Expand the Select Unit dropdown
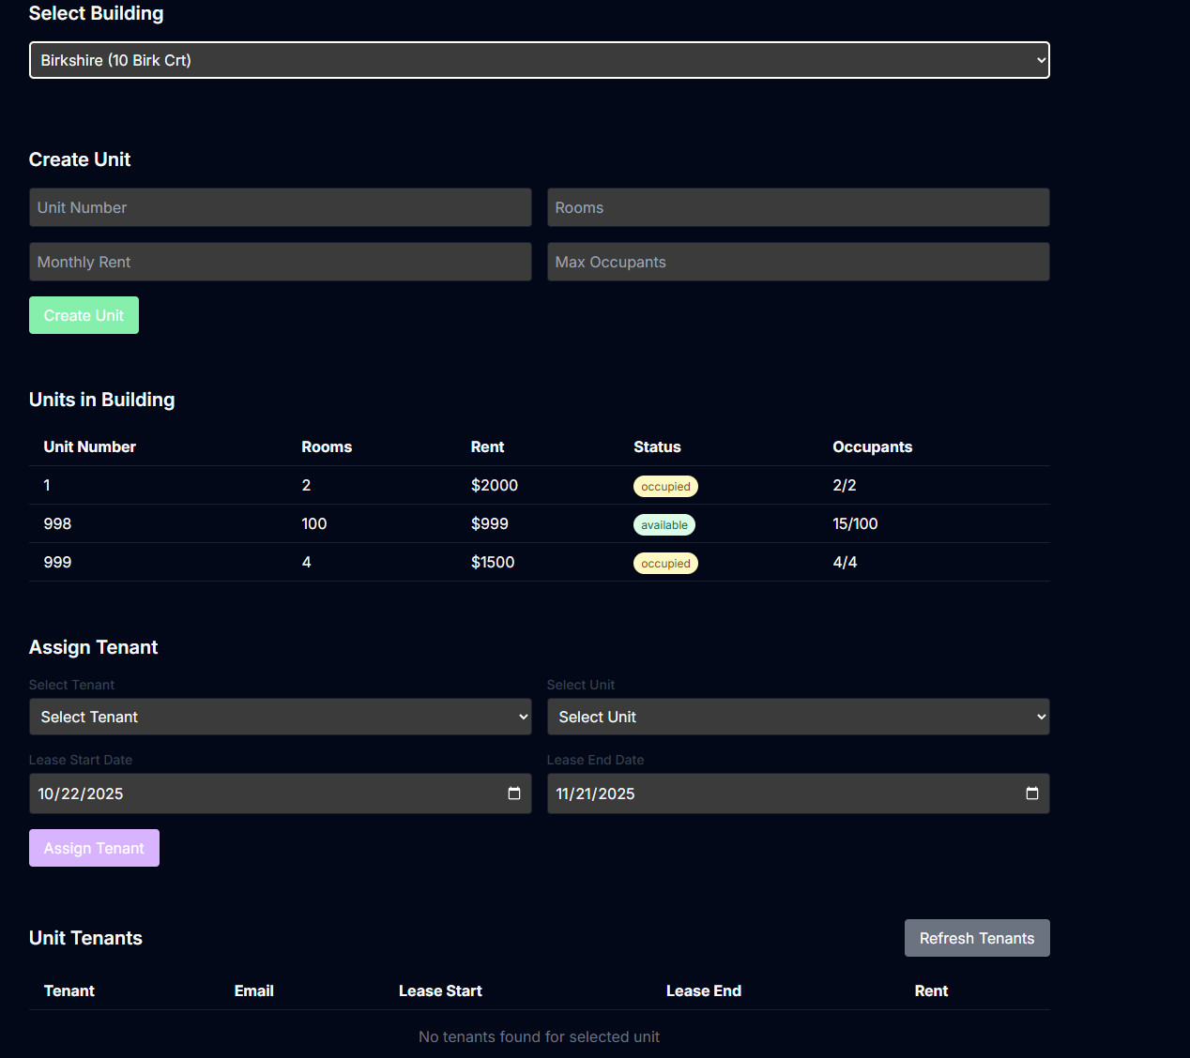The image size is (1190, 1058). tap(798, 717)
